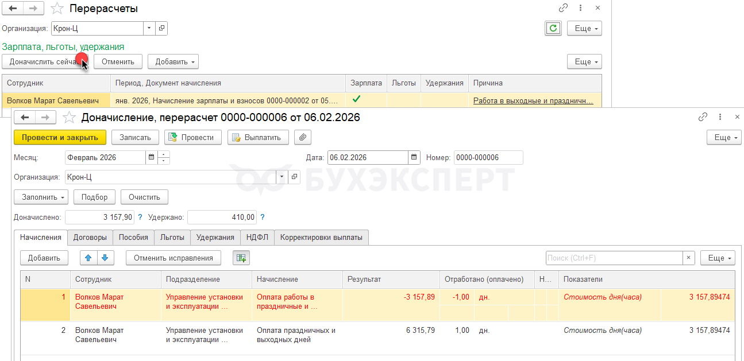
Task: Go forward in Доначисление document
Action: pos(45,118)
